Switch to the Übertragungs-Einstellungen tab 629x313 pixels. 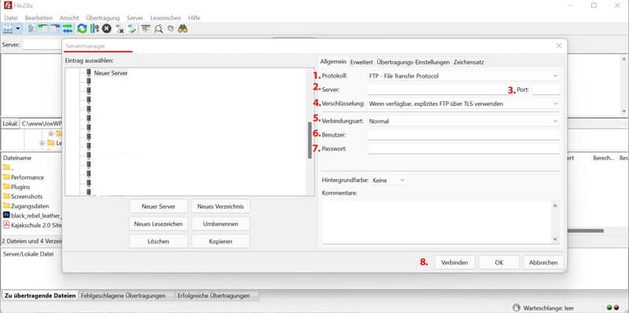click(414, 62)
